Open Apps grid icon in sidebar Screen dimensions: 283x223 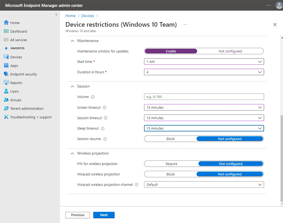point(6,66)
